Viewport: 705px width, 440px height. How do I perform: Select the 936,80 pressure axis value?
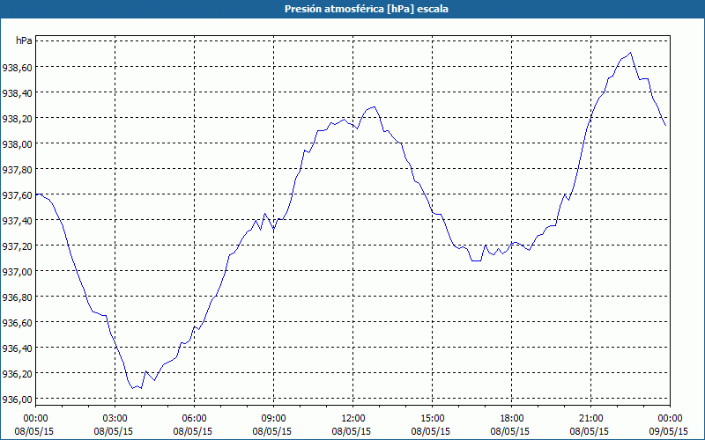pos(17,297)
